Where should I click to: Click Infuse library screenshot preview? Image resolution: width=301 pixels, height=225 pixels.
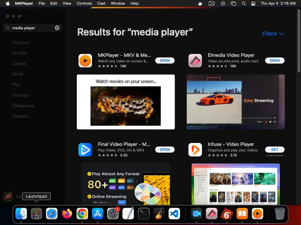[x=236, y=184]
